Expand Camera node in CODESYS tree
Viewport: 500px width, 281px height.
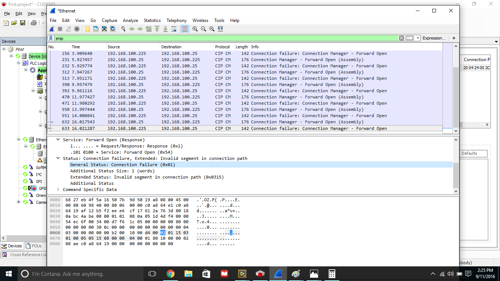(19, 202)
